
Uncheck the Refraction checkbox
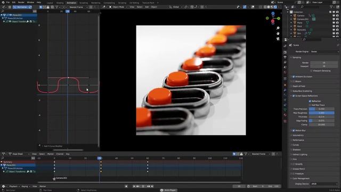[310, 101]
